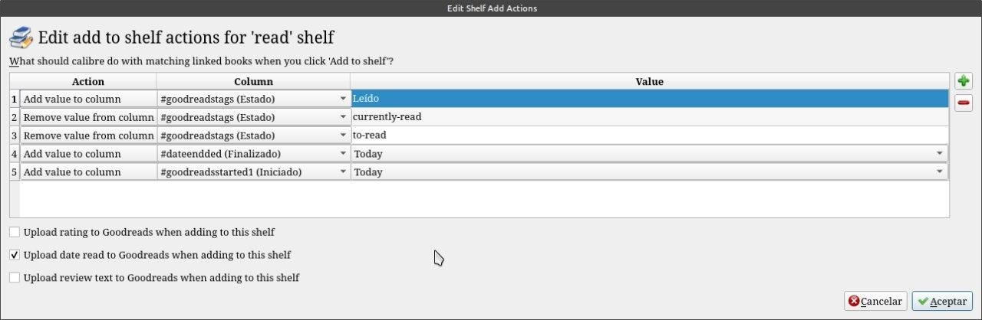Enable Upload review text to Goodreads

(x=15, y=278)
